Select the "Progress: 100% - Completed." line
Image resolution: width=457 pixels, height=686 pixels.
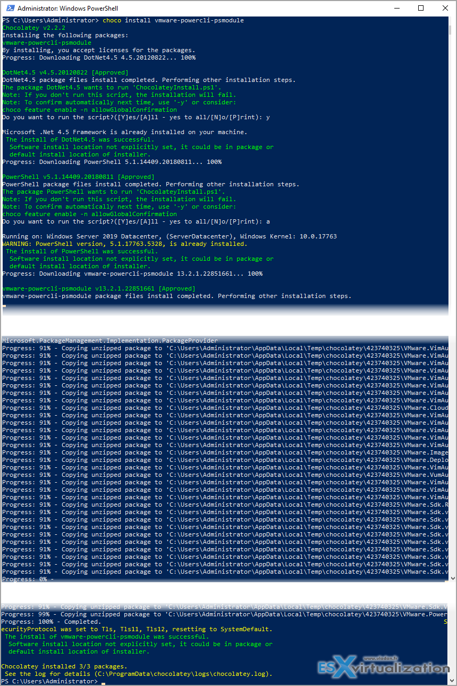51,622
